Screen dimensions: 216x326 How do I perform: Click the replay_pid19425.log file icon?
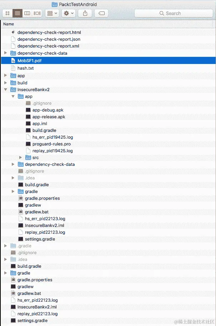click(28, 151)
